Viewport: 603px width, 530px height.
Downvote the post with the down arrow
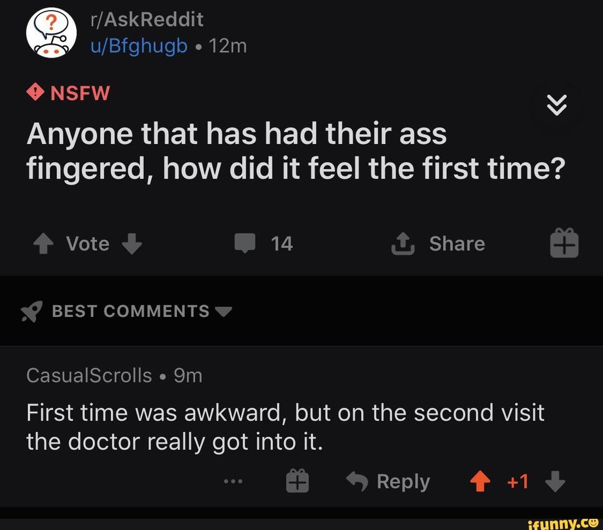[132, 243]
